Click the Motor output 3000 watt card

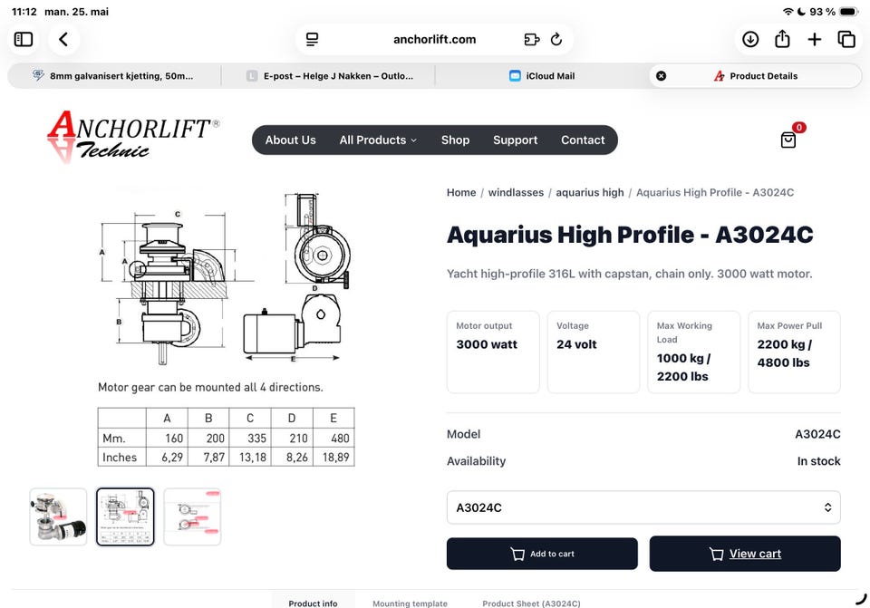pyautogui.click(x=493, y=352)
